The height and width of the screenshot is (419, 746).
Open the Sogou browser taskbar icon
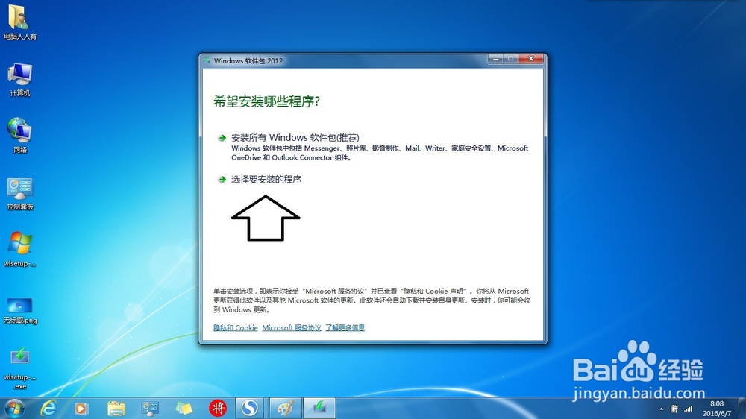(249, 408)
